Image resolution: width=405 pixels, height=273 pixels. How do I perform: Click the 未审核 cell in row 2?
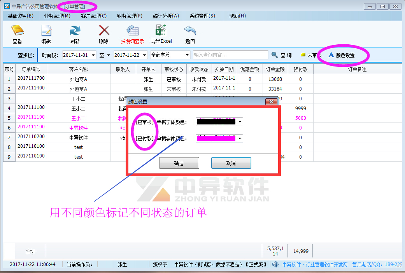(174, 89)
